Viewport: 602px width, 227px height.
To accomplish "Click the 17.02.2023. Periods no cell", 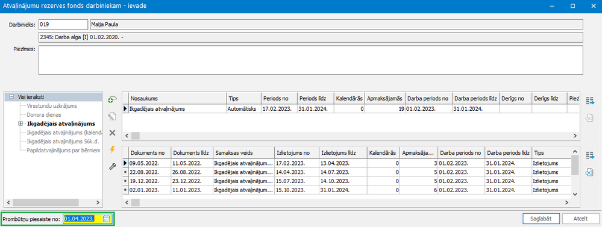I will click(x=279, y=109).
